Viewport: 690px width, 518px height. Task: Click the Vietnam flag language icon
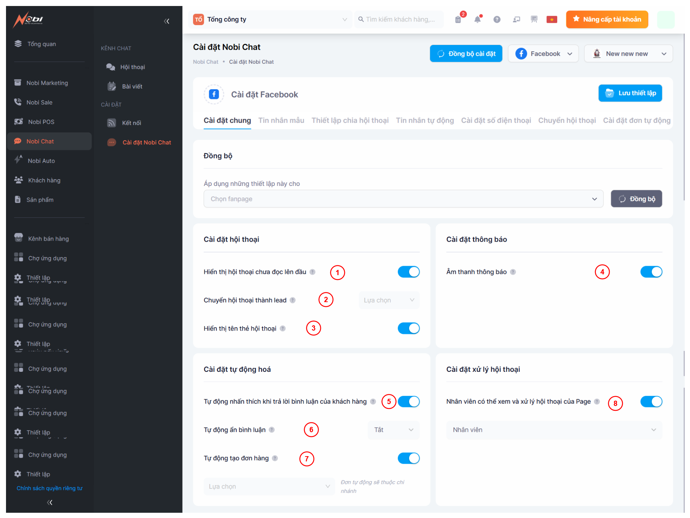[552, 19]
